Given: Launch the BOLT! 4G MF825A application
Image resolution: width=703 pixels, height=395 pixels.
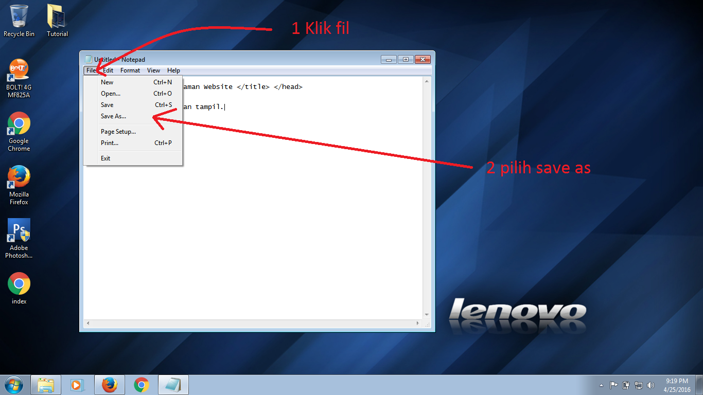Looking at the screenshot, I should pyautogui.click(x=19, y=69).
